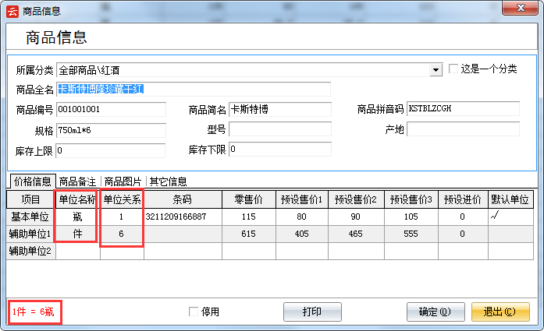Click the 退出 button
Image resolution: width=544 pixels, height=331 pixels.
pos(500,312)
